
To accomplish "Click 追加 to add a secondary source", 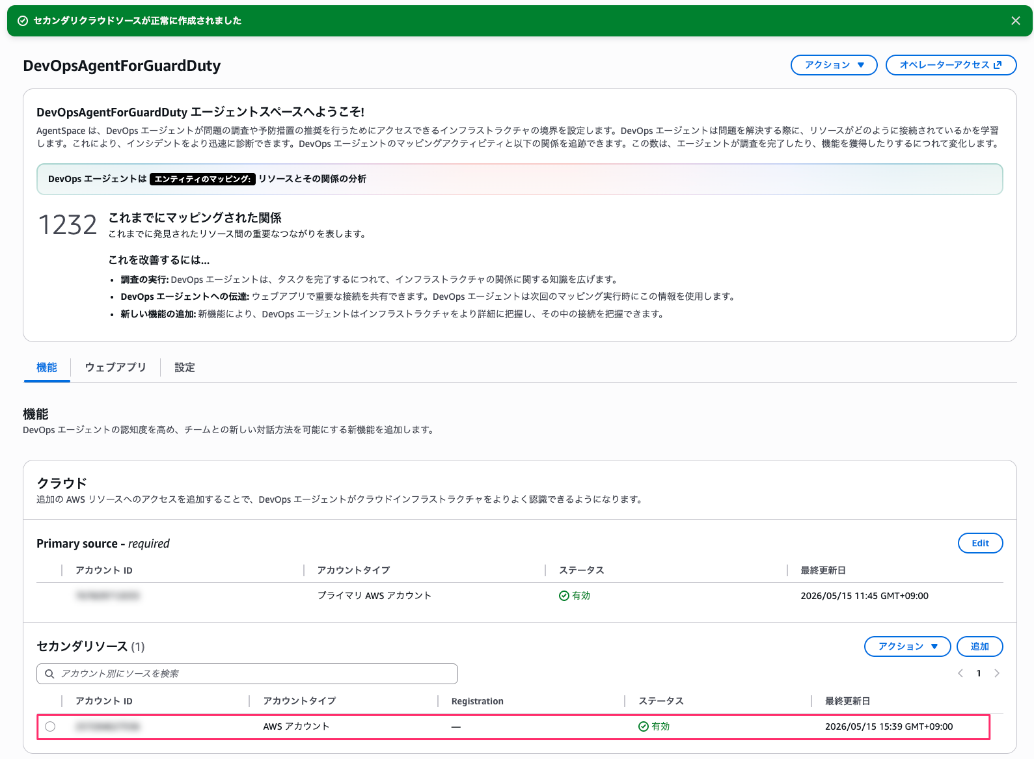I will click(x=979, y=646).
